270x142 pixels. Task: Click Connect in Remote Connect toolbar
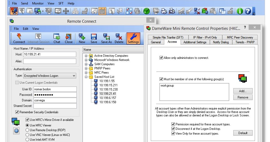pos(19,39)
